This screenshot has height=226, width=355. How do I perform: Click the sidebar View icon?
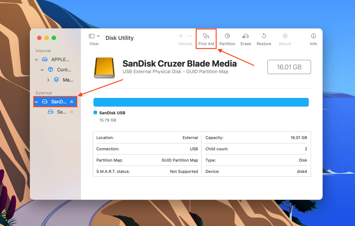click(92, 36)
